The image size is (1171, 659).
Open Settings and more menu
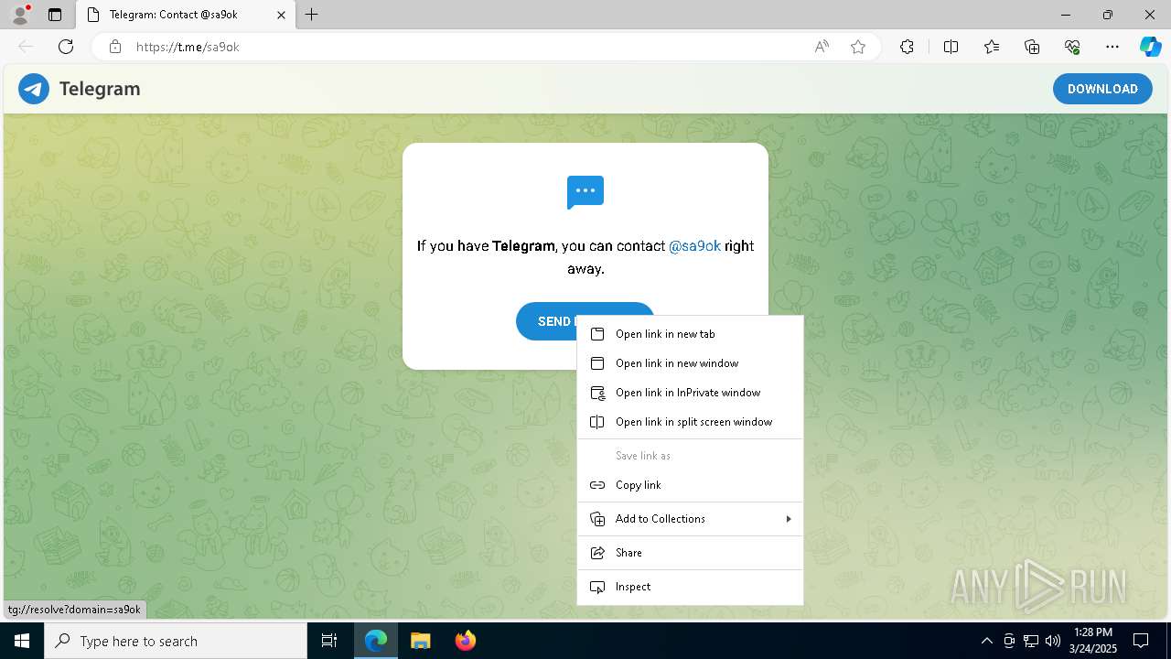(x=1112, y=47)
